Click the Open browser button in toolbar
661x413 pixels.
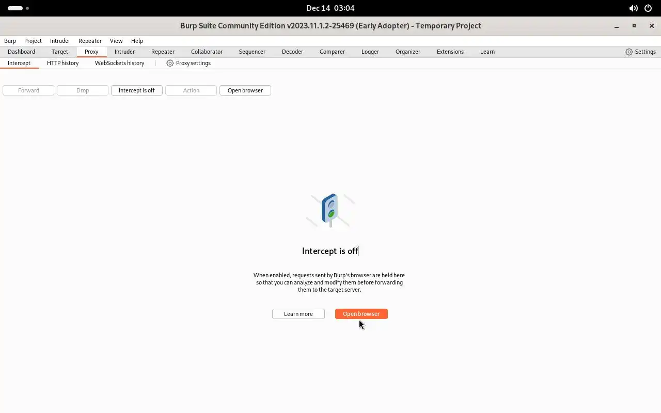pos(245,90)
